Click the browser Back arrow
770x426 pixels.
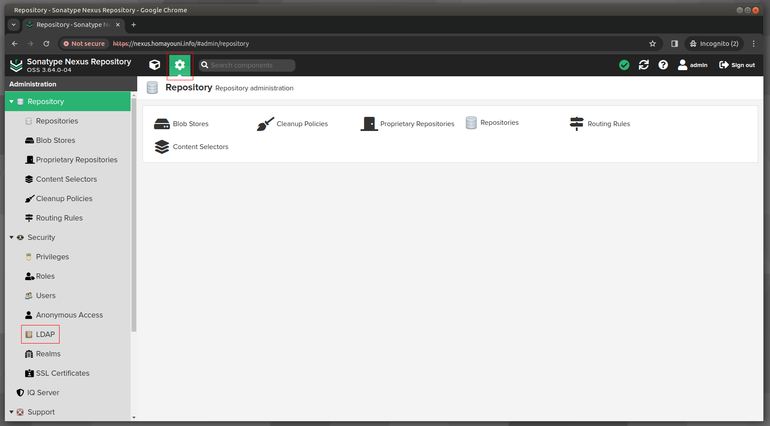(15, 44)
